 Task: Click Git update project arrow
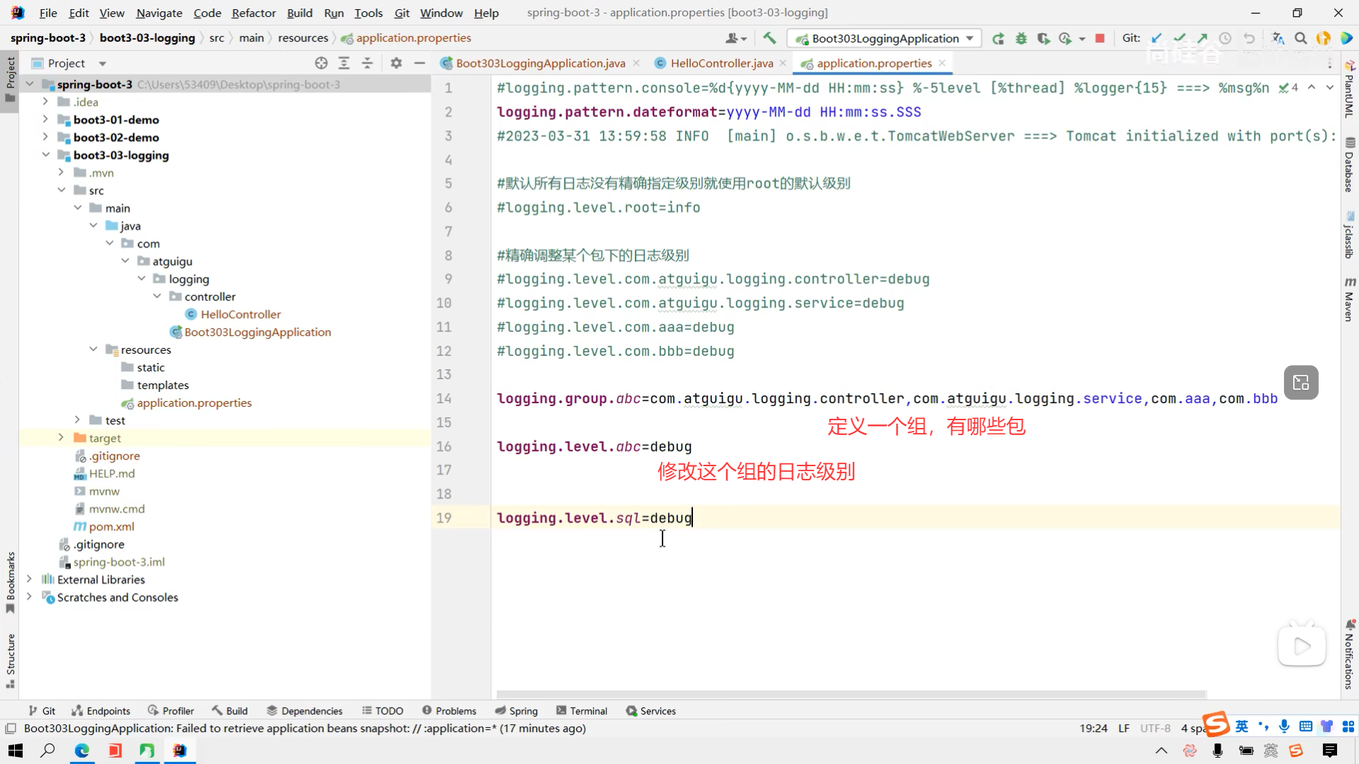pos(1157,38)
